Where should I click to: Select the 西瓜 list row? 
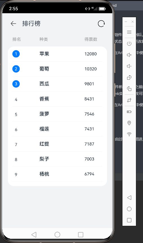click(x=57, y=84)
